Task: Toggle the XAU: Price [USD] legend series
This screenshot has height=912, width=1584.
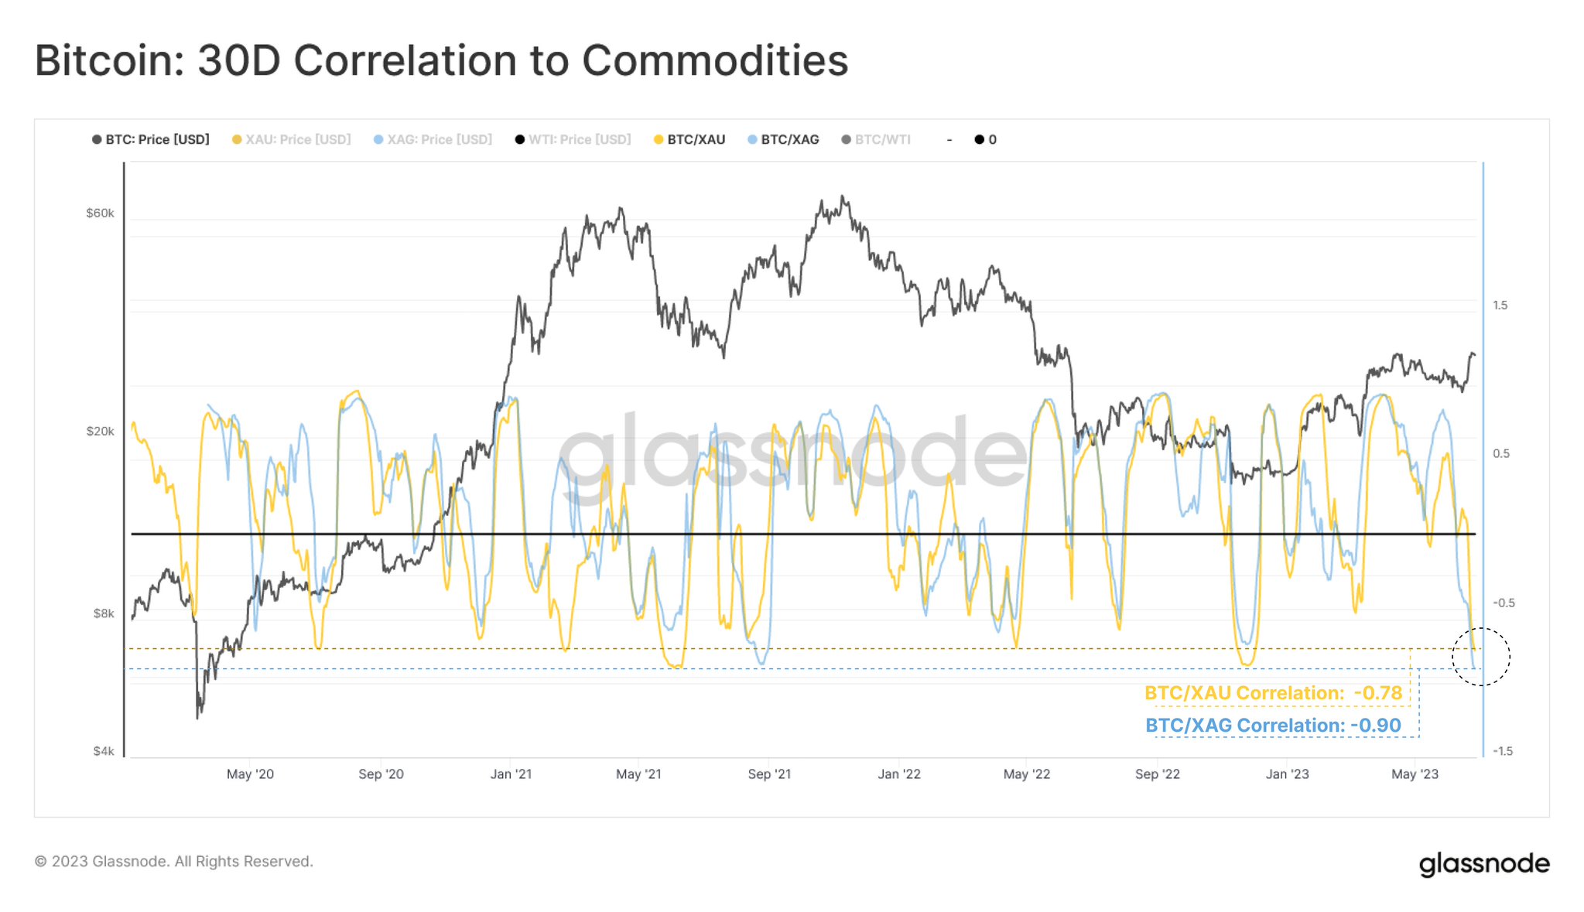Action: pos(298,140)
